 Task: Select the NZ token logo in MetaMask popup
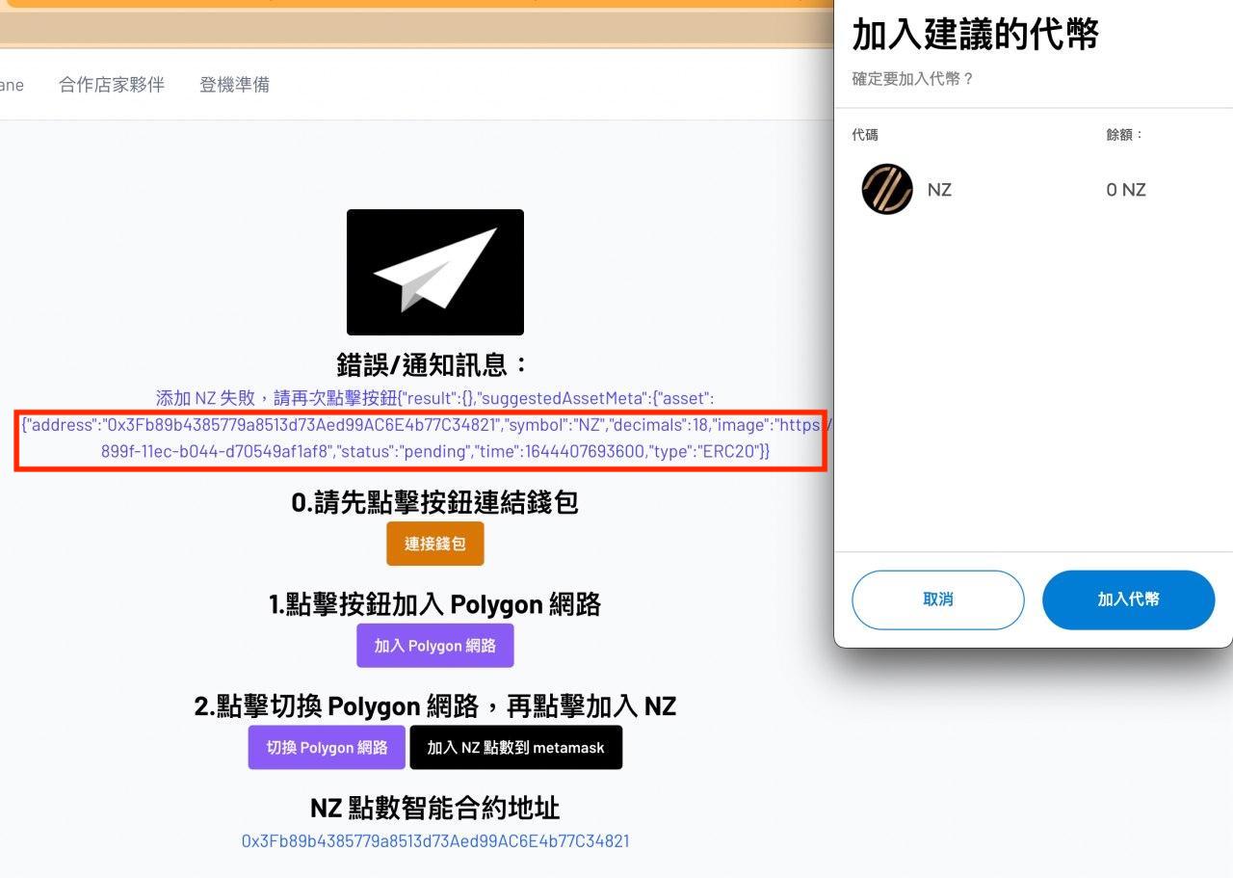click(x=885, y=189)
